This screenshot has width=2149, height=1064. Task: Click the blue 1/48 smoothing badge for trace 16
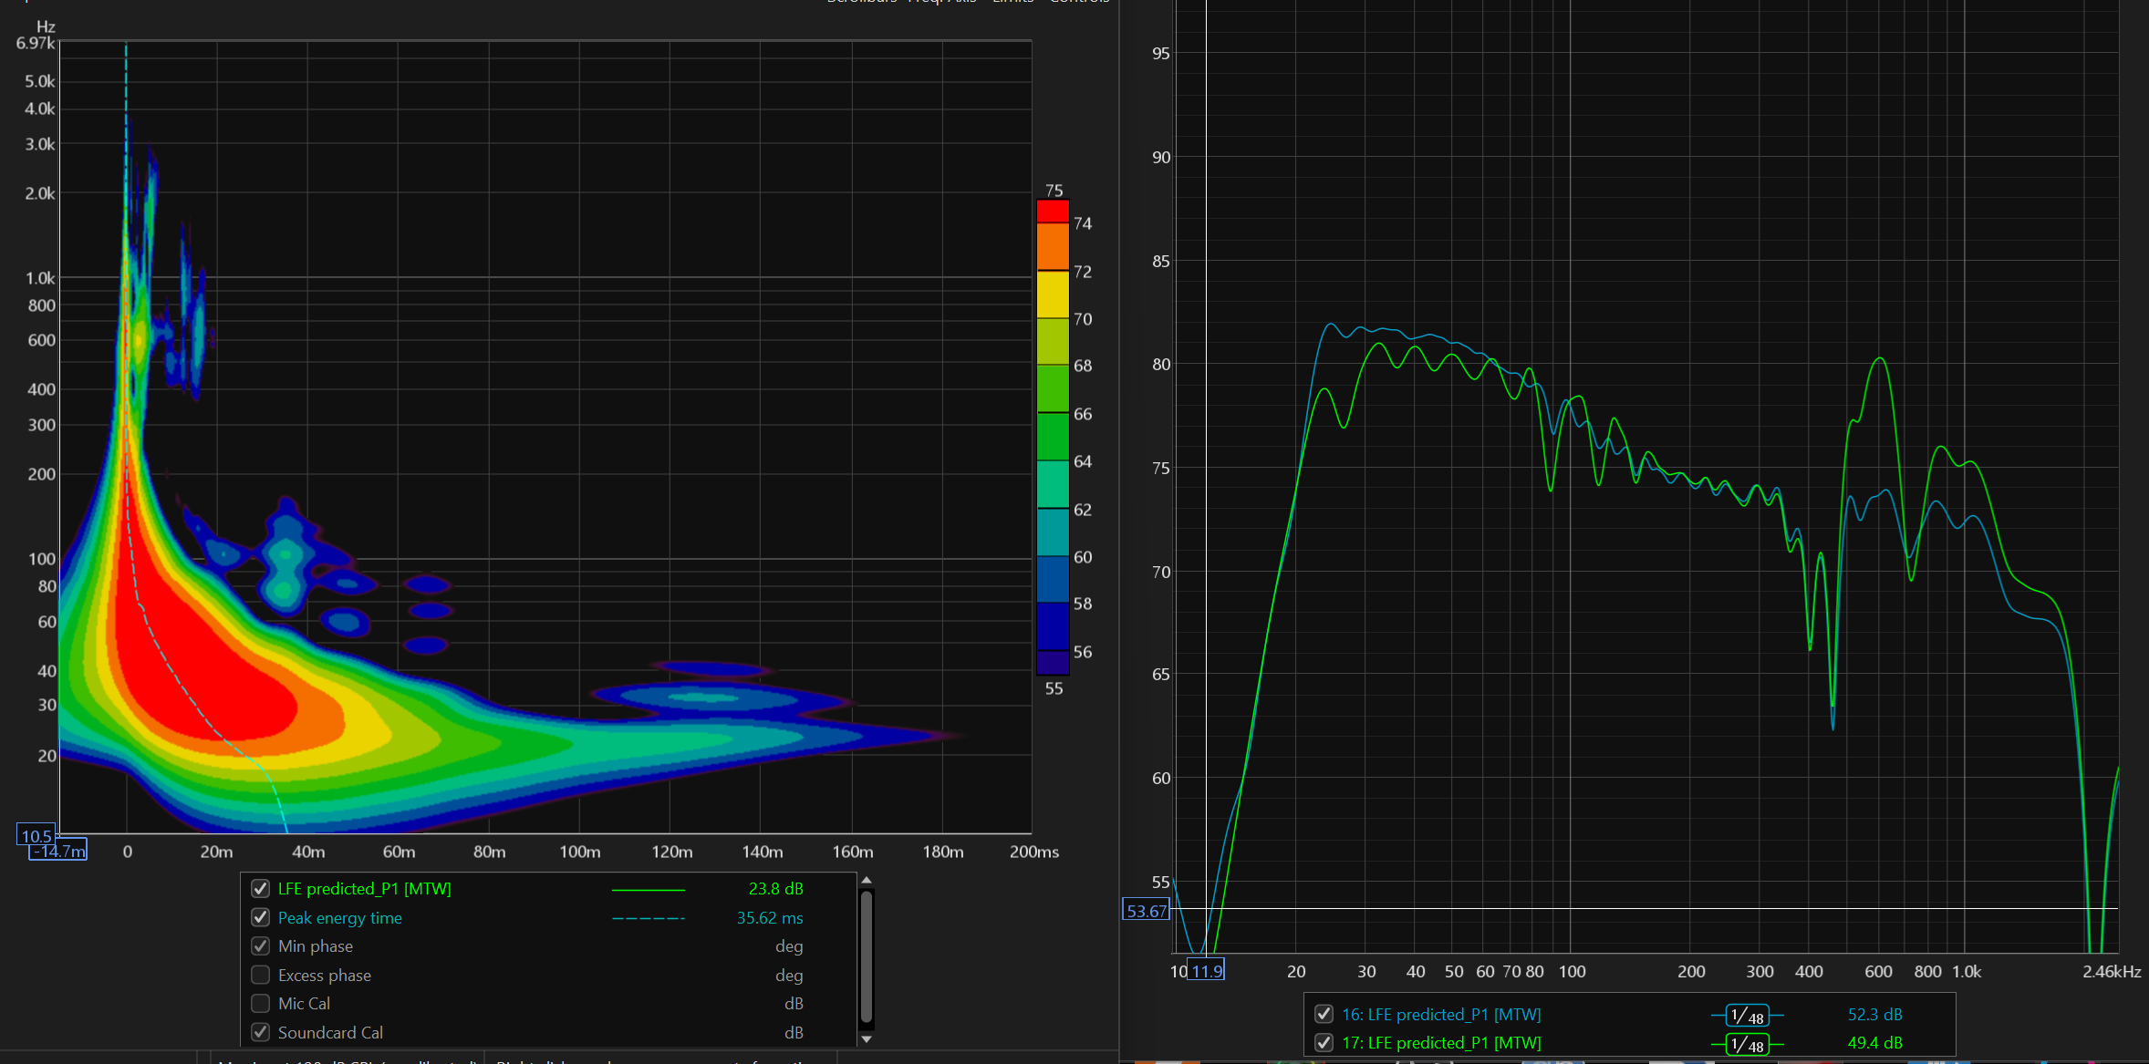1747,1015
